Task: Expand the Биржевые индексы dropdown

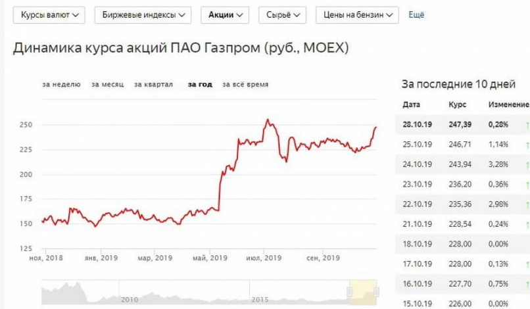Action: click(x=142, y=14)
